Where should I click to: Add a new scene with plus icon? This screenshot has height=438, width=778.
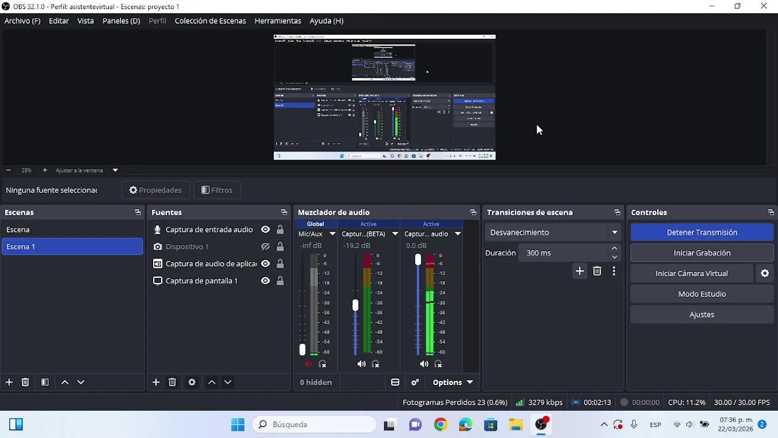tap(9, 382)
